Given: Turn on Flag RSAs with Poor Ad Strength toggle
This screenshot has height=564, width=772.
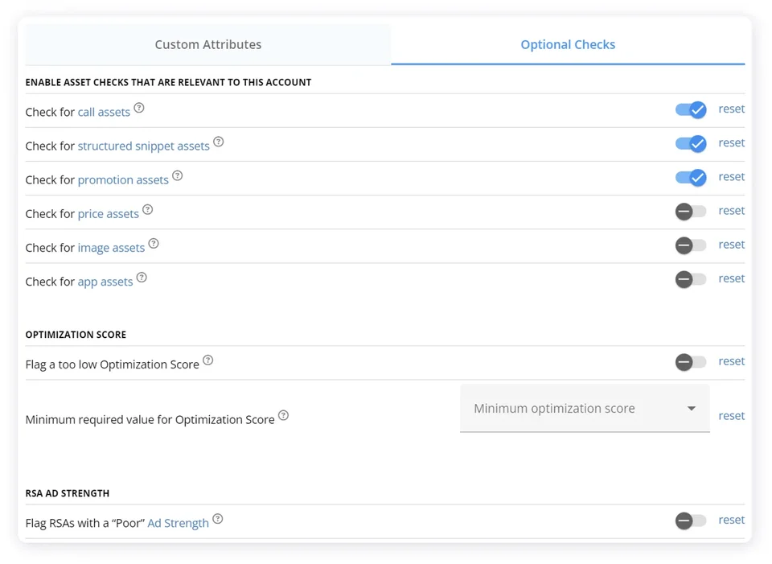Looking at the screenshot, I should [691, 521].
